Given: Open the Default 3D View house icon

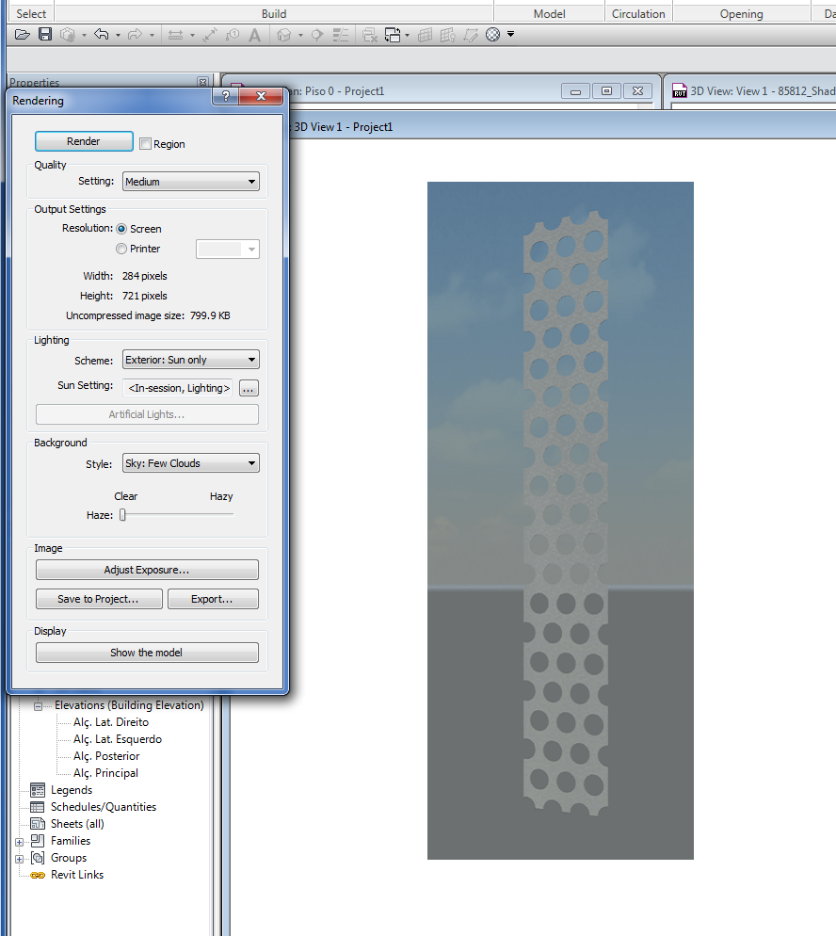Looking at the screenshot, I should click(284, 35).
